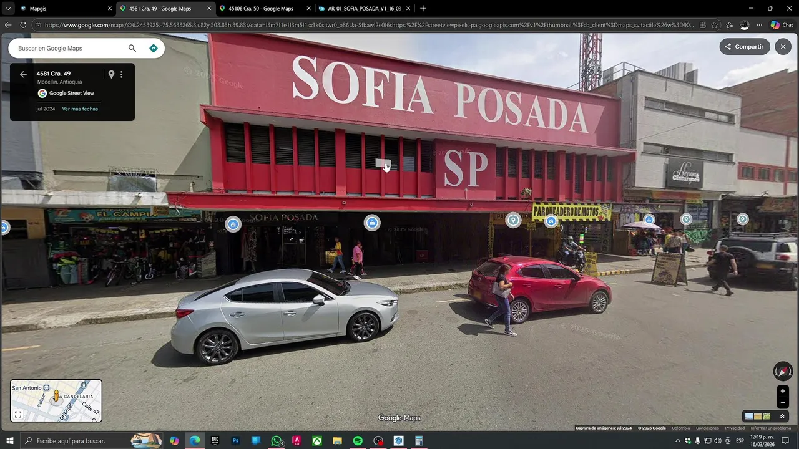Viewport: 799px width, 449px height.
Task: Click the shop marker under SOFIA POSADA sign left
Action: point(233,224)
